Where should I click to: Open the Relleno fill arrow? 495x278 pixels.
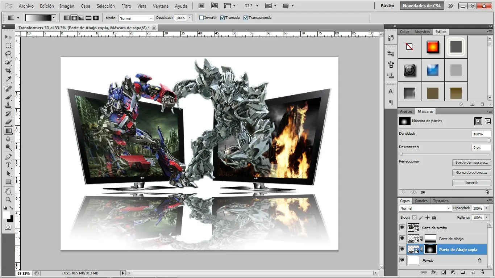click(486, 218)
